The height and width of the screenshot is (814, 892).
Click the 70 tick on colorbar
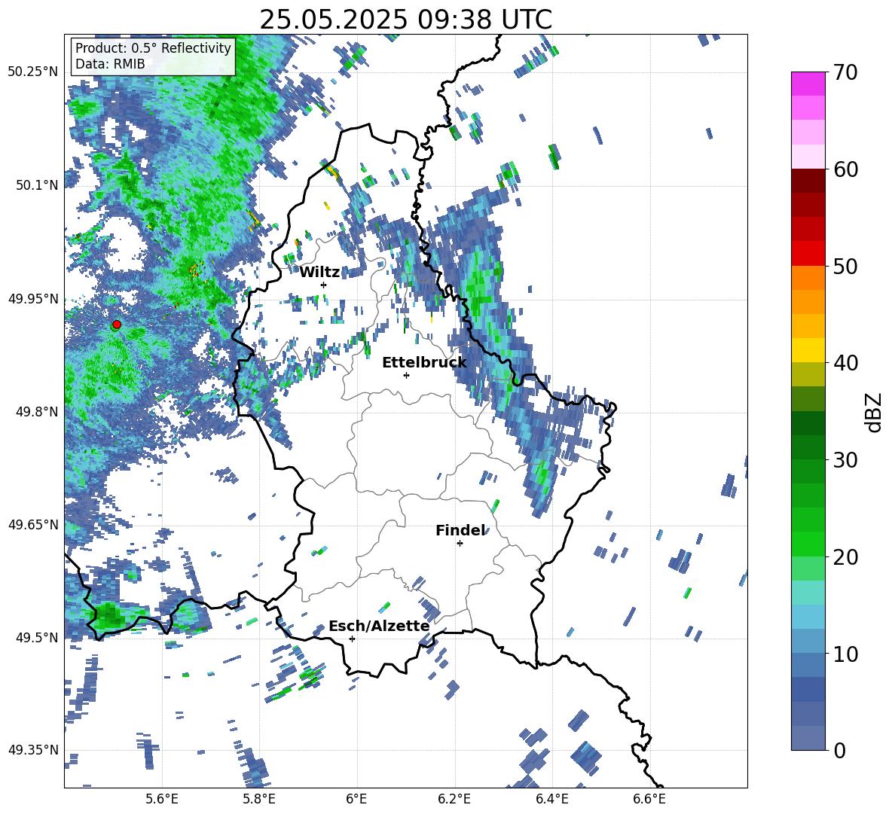tap(845, 72)
